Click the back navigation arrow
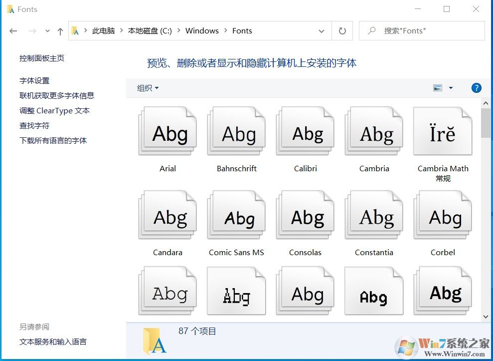This screenshot has height=361, width=493. (x=13, y=30)
